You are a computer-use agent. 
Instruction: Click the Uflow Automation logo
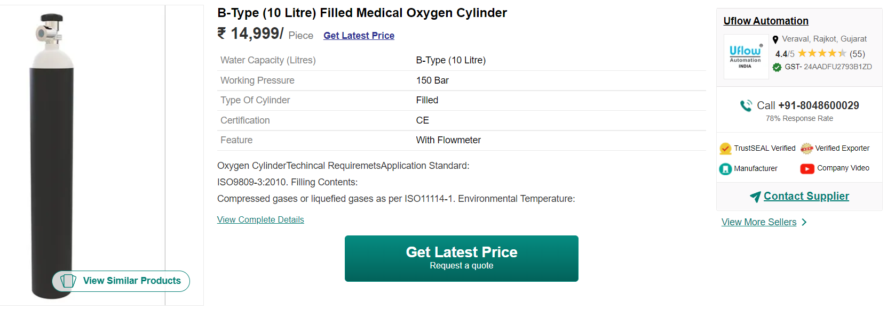click(x=746, y=56)
